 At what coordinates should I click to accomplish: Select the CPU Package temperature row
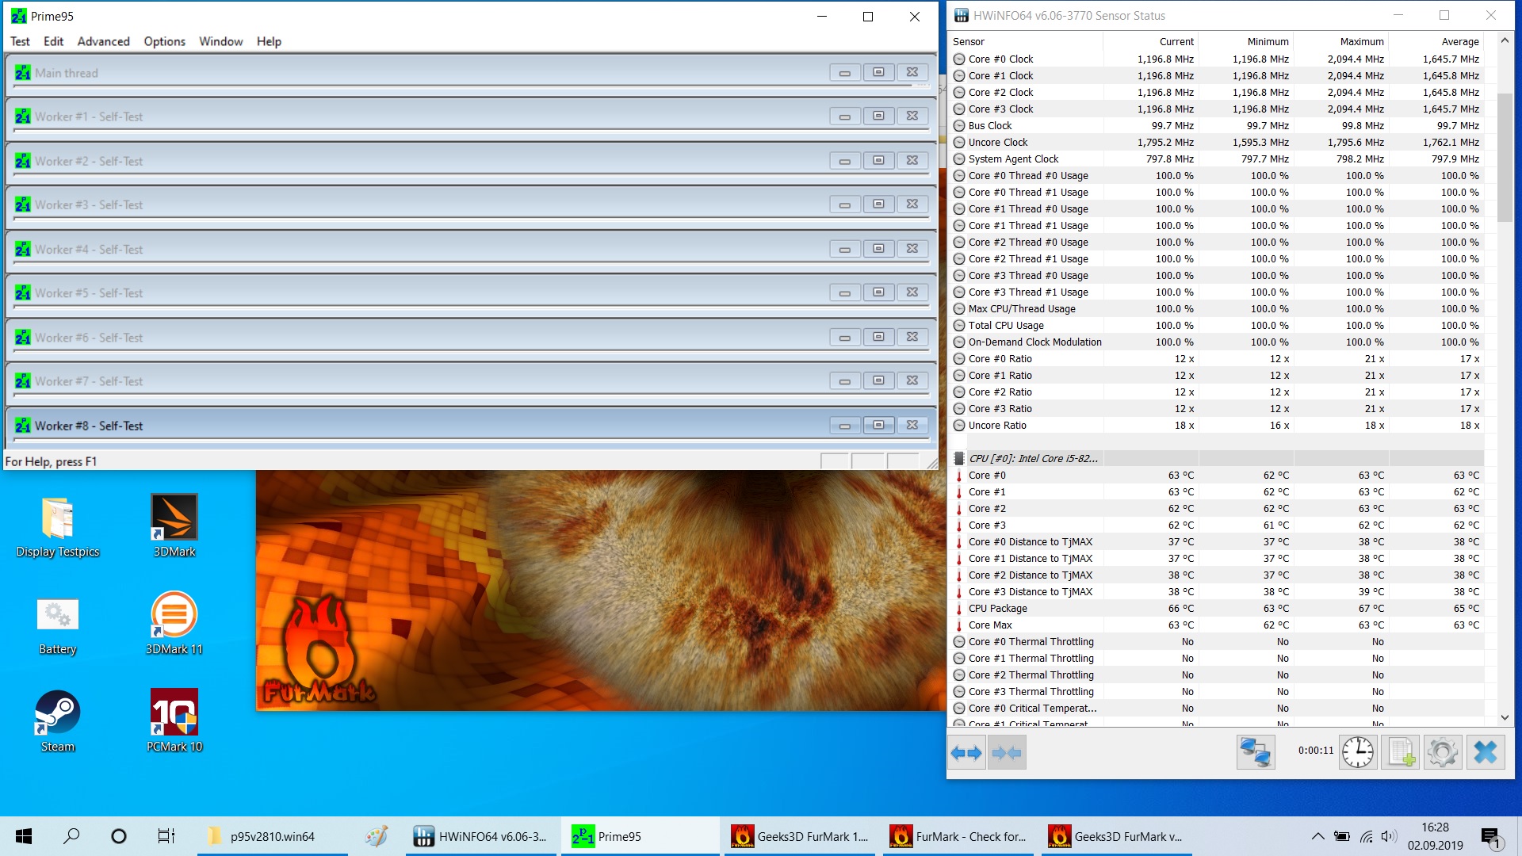1217,608
